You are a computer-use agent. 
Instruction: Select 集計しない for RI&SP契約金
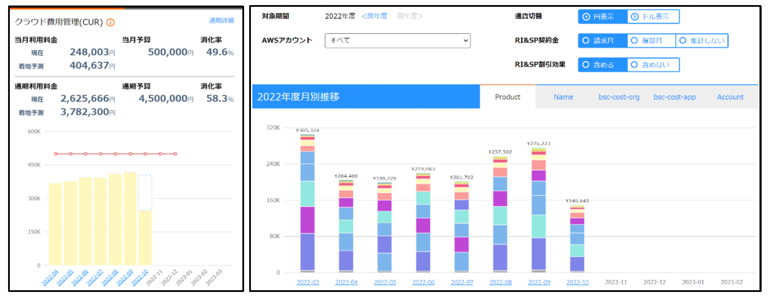702,41
